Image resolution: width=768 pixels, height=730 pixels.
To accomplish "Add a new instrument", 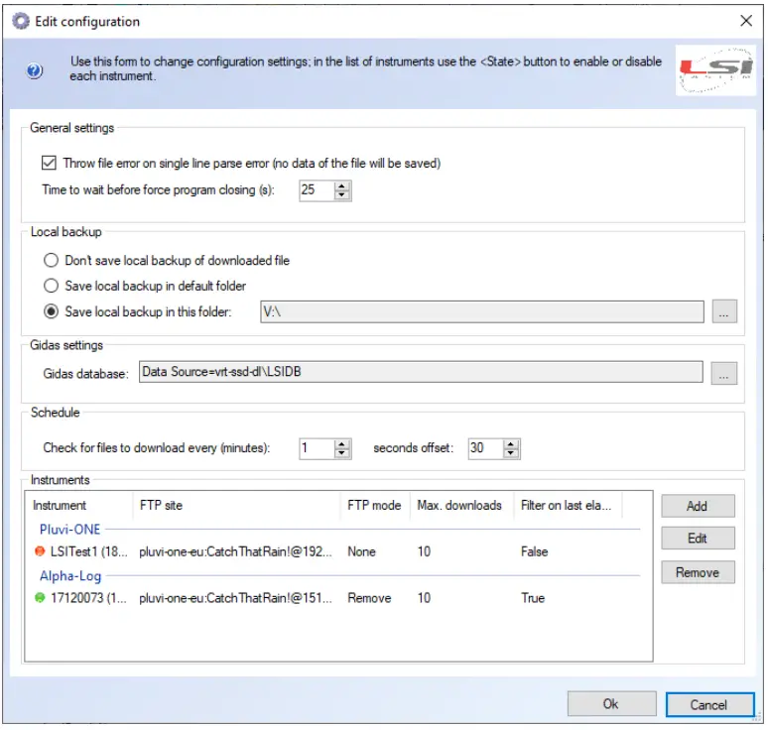I will (x=698, y=506).
